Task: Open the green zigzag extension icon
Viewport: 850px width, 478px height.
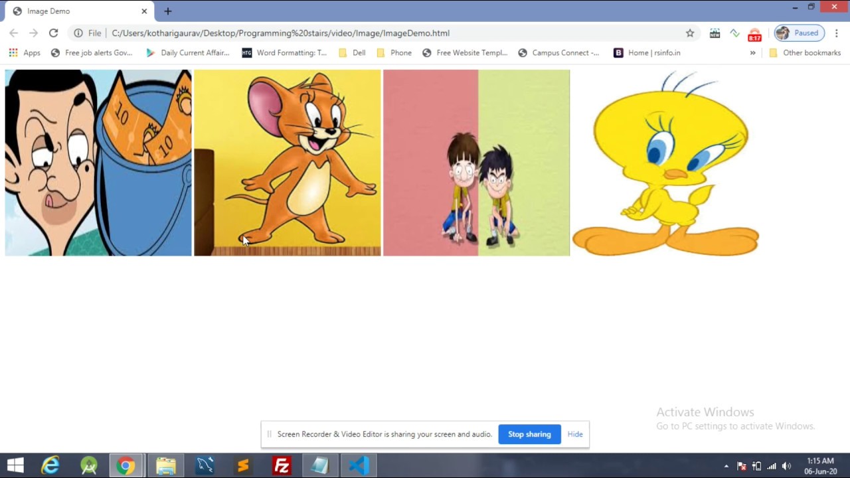Action: [x=734, y=33]
